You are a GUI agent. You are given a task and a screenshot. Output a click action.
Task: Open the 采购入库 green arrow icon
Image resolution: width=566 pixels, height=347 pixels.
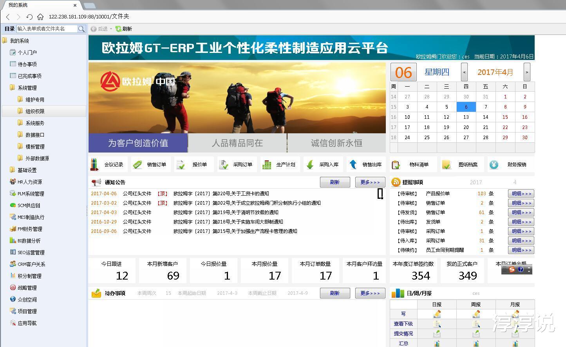click(310, 165)
